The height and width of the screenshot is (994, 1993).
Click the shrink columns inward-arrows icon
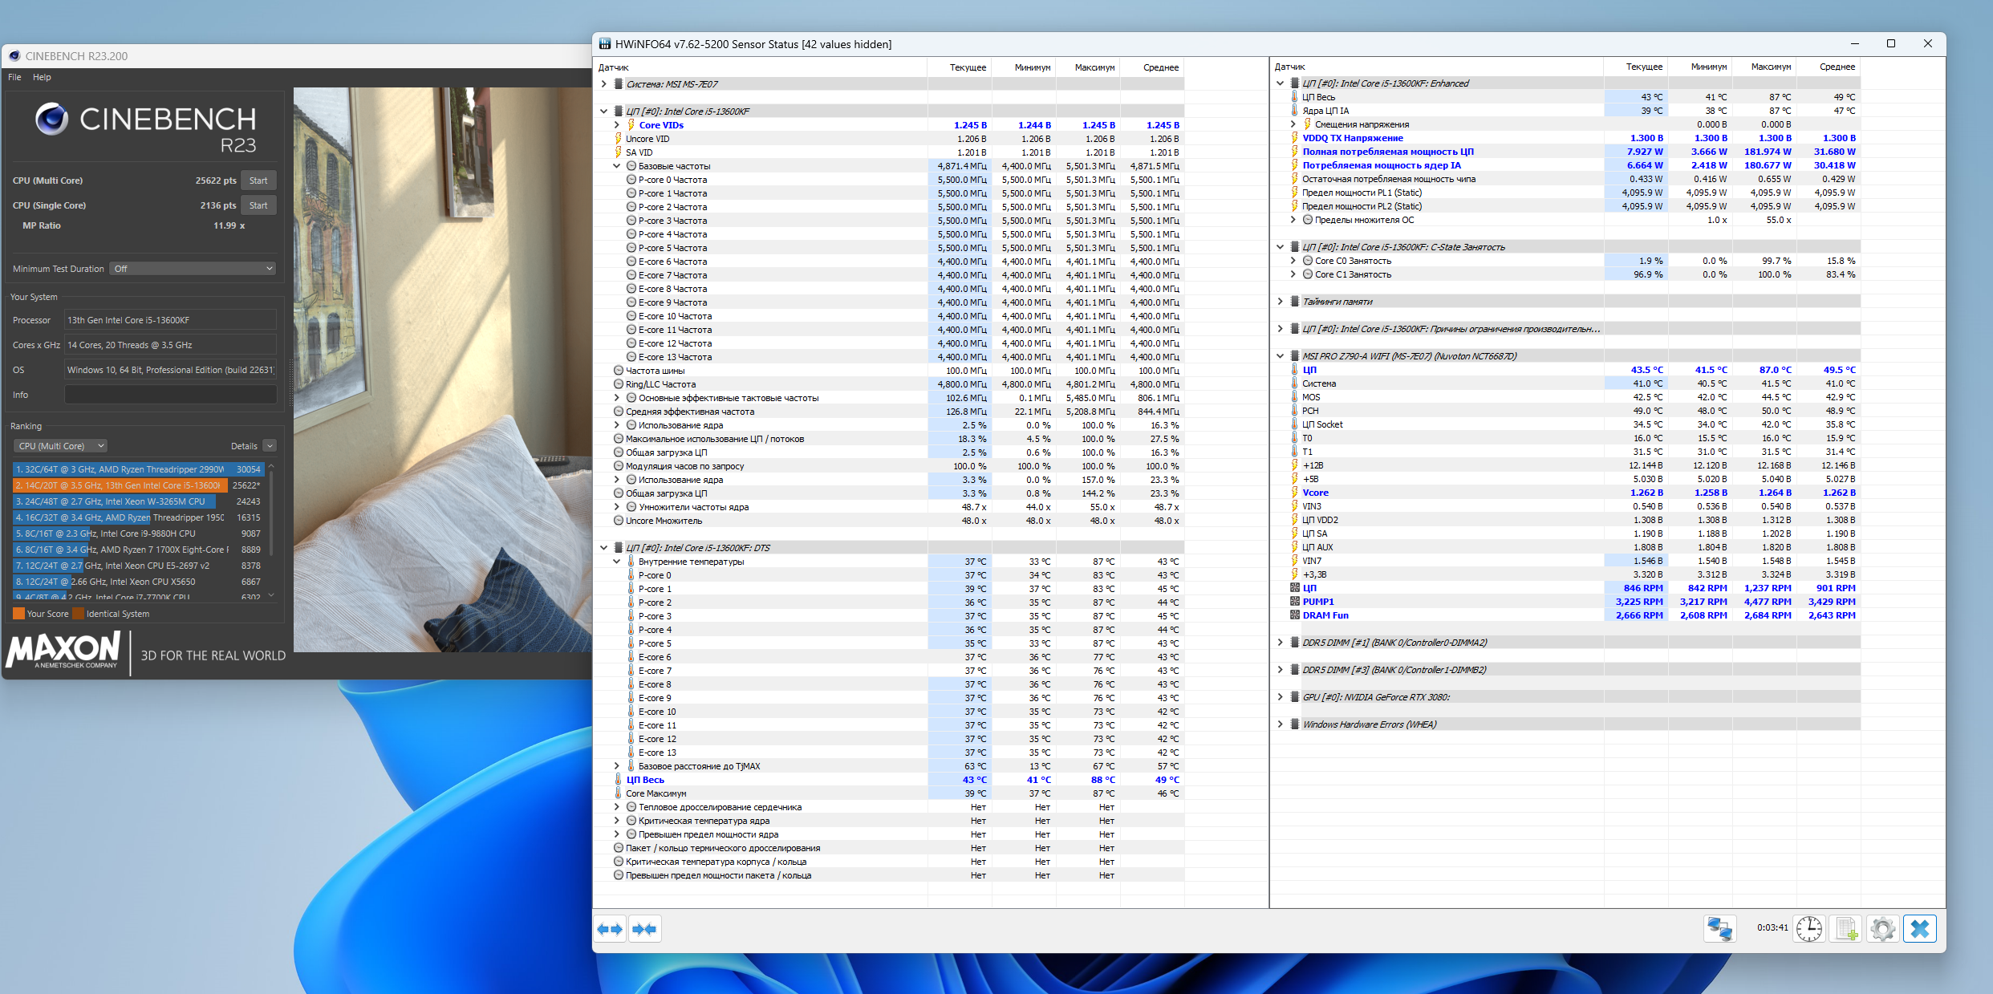point(644,929)
